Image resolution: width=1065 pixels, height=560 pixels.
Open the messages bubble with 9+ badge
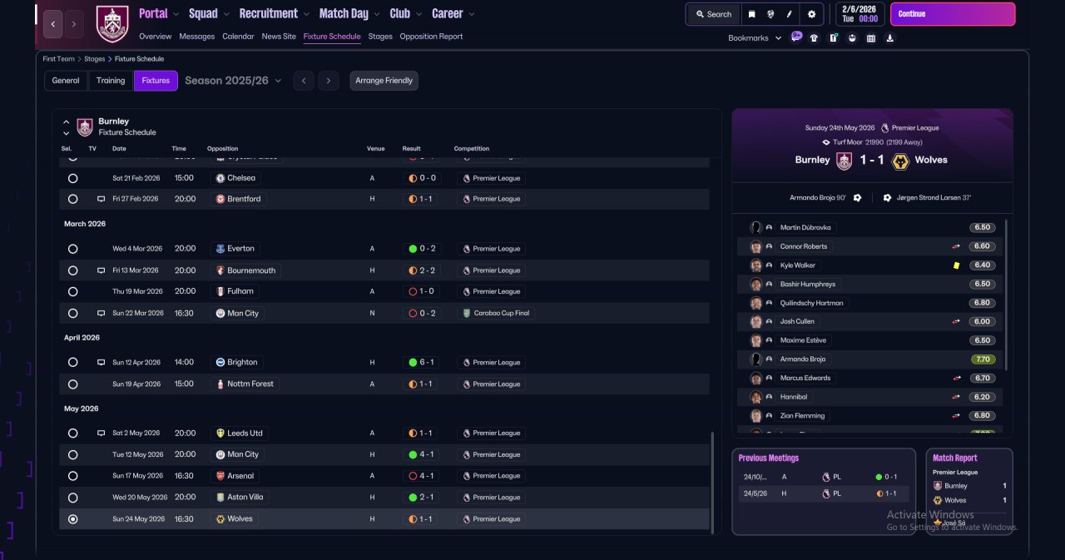[x=797, y=37]
